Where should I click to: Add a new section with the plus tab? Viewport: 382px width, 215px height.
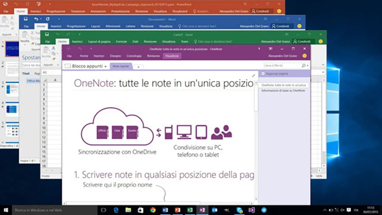(x=138, y=67)
